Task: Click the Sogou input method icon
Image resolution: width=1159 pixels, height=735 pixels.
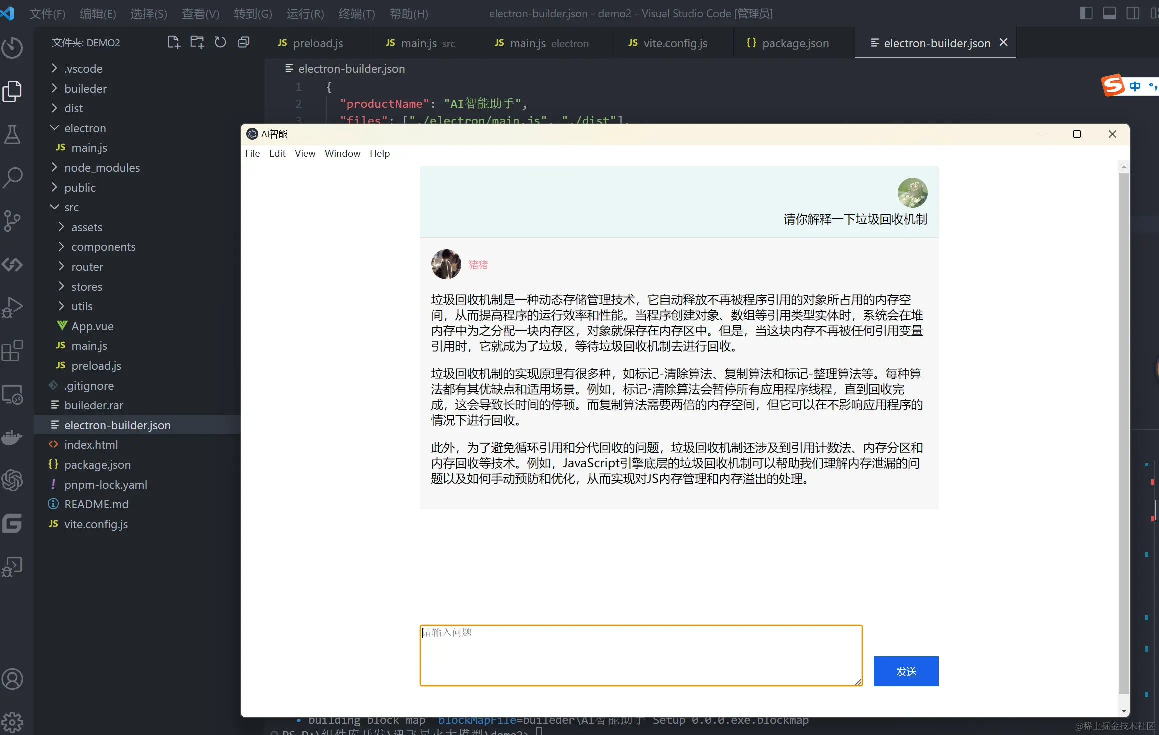Action: 1113,86
